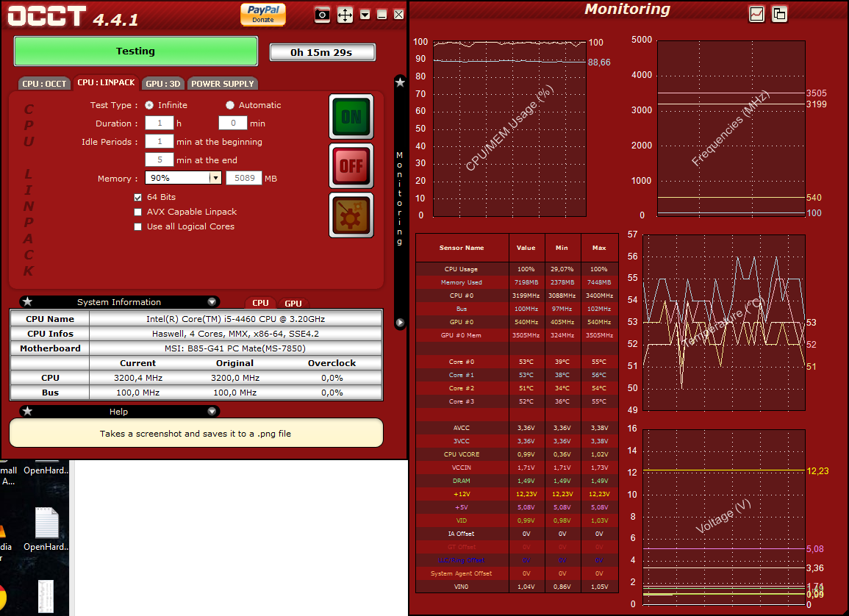
Task: Select the Core #3 sensor label
Action: coord(462,401)
